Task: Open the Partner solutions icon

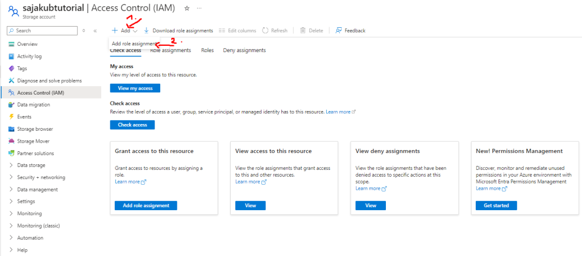Action: coord(11,153)
